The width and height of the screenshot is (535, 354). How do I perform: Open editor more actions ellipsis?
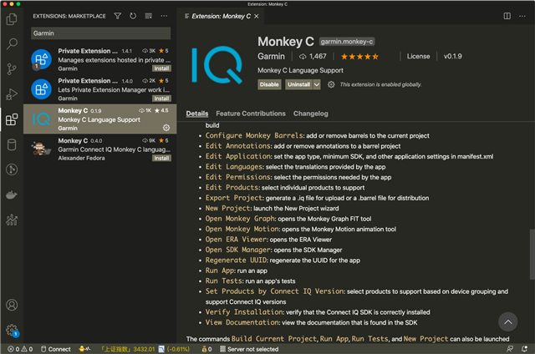pos(522,16)
